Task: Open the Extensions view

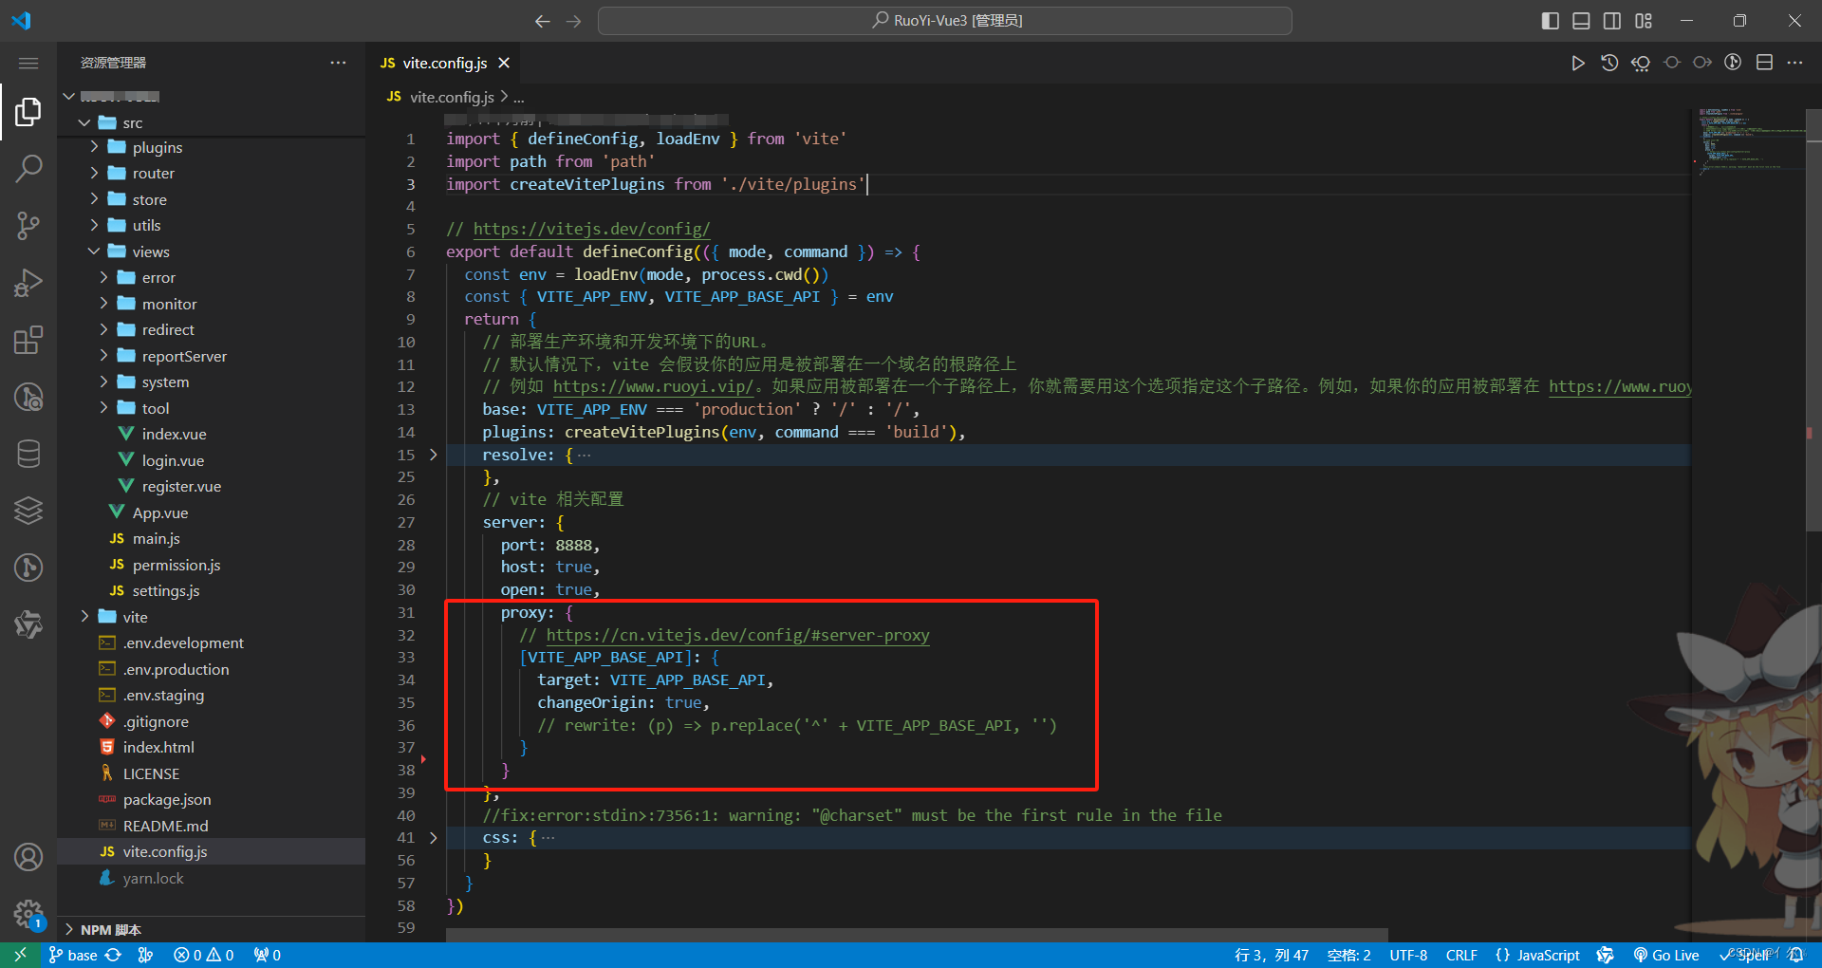Action: point(28,339)
